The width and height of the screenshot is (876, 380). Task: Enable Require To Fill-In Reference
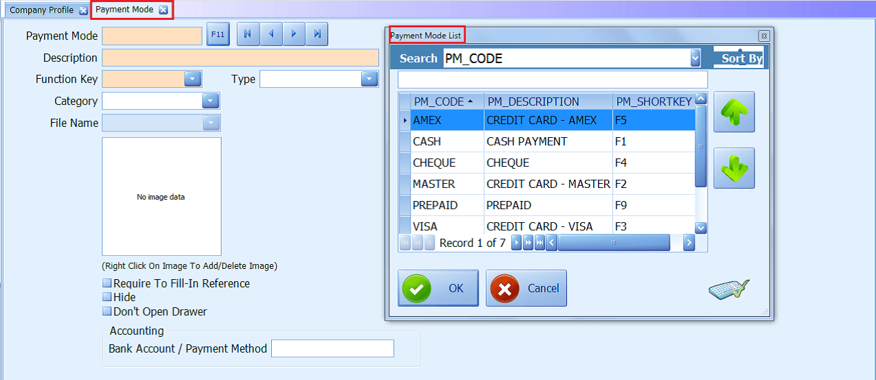(106, 283)
